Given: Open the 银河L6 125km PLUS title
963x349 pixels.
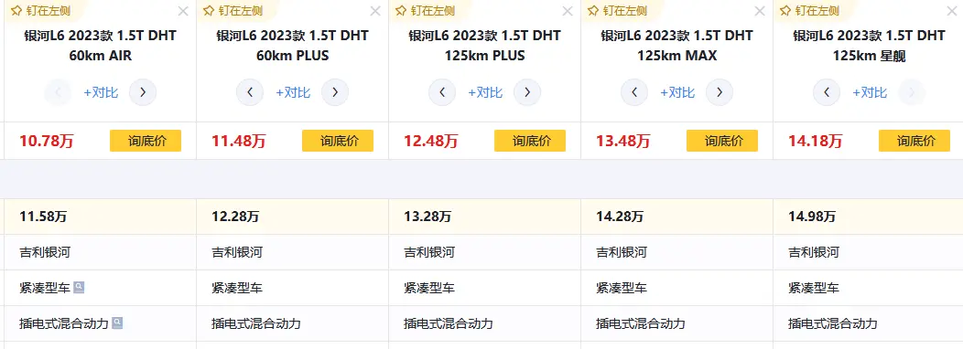Looking at the screenshot, I should 485,46.
